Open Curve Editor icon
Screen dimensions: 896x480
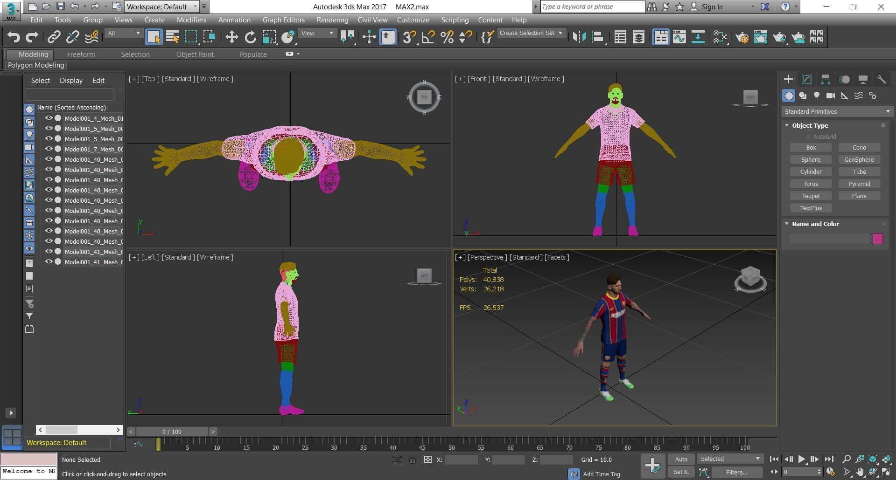point(679,37)
